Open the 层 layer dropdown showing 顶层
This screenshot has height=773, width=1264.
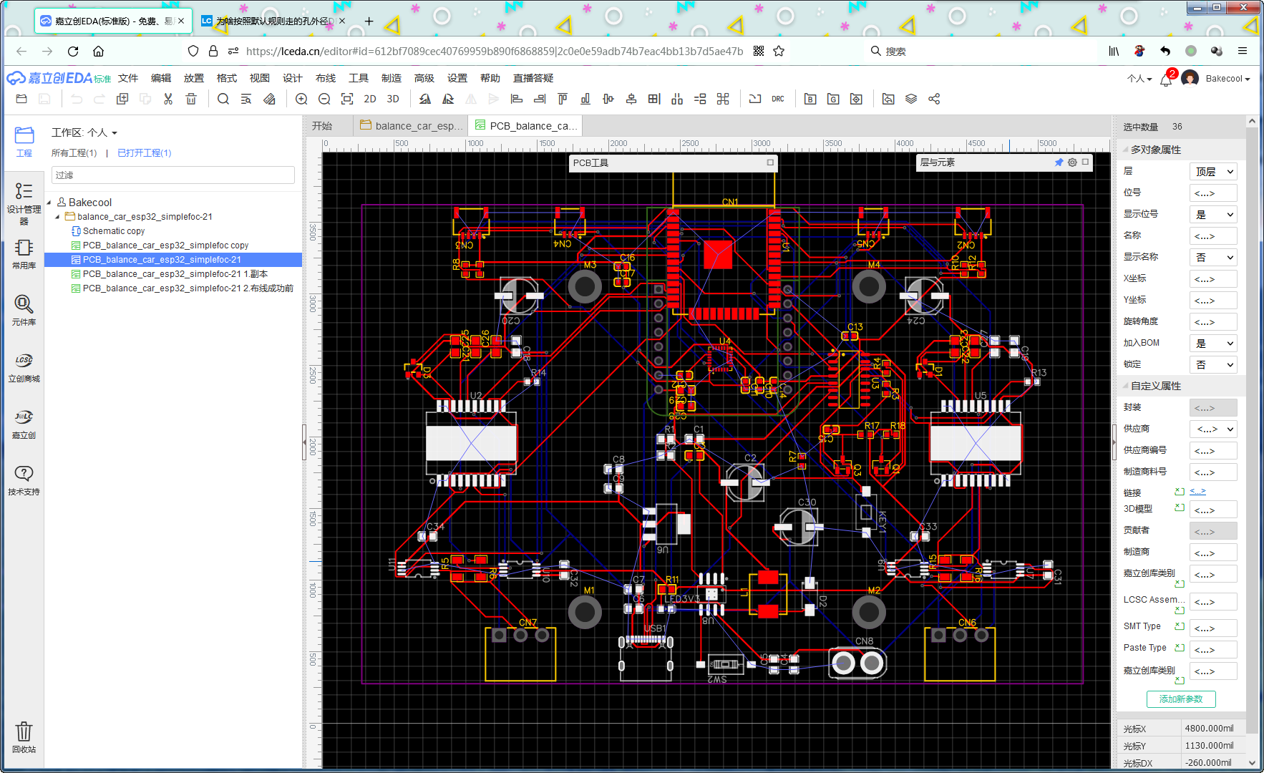point(1213,172)
